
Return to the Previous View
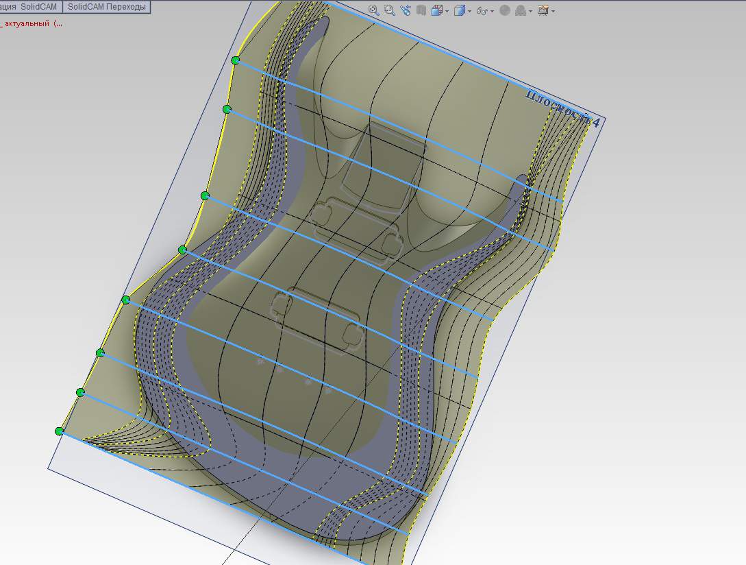click(405, 10)
